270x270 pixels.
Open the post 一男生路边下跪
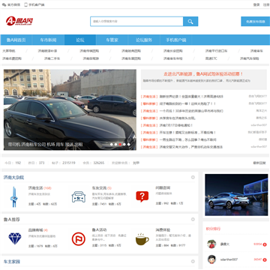(188, 139)
